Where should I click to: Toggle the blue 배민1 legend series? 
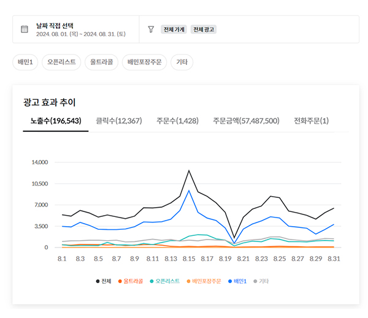tap(235, 281)
